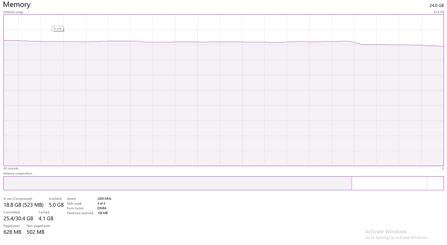Viewport: 447px width, 245px height.
Task: Click the rightmost free segment of composition bar
Action: pos(435,183)
